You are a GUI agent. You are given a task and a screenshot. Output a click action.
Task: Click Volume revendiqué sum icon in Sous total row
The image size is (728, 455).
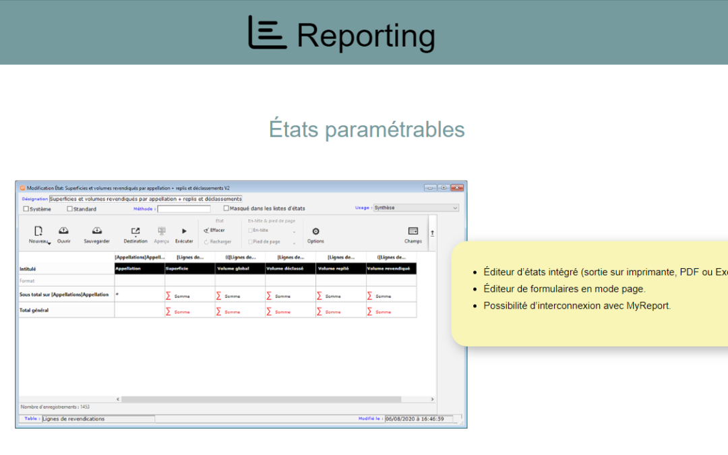point(369,296)
